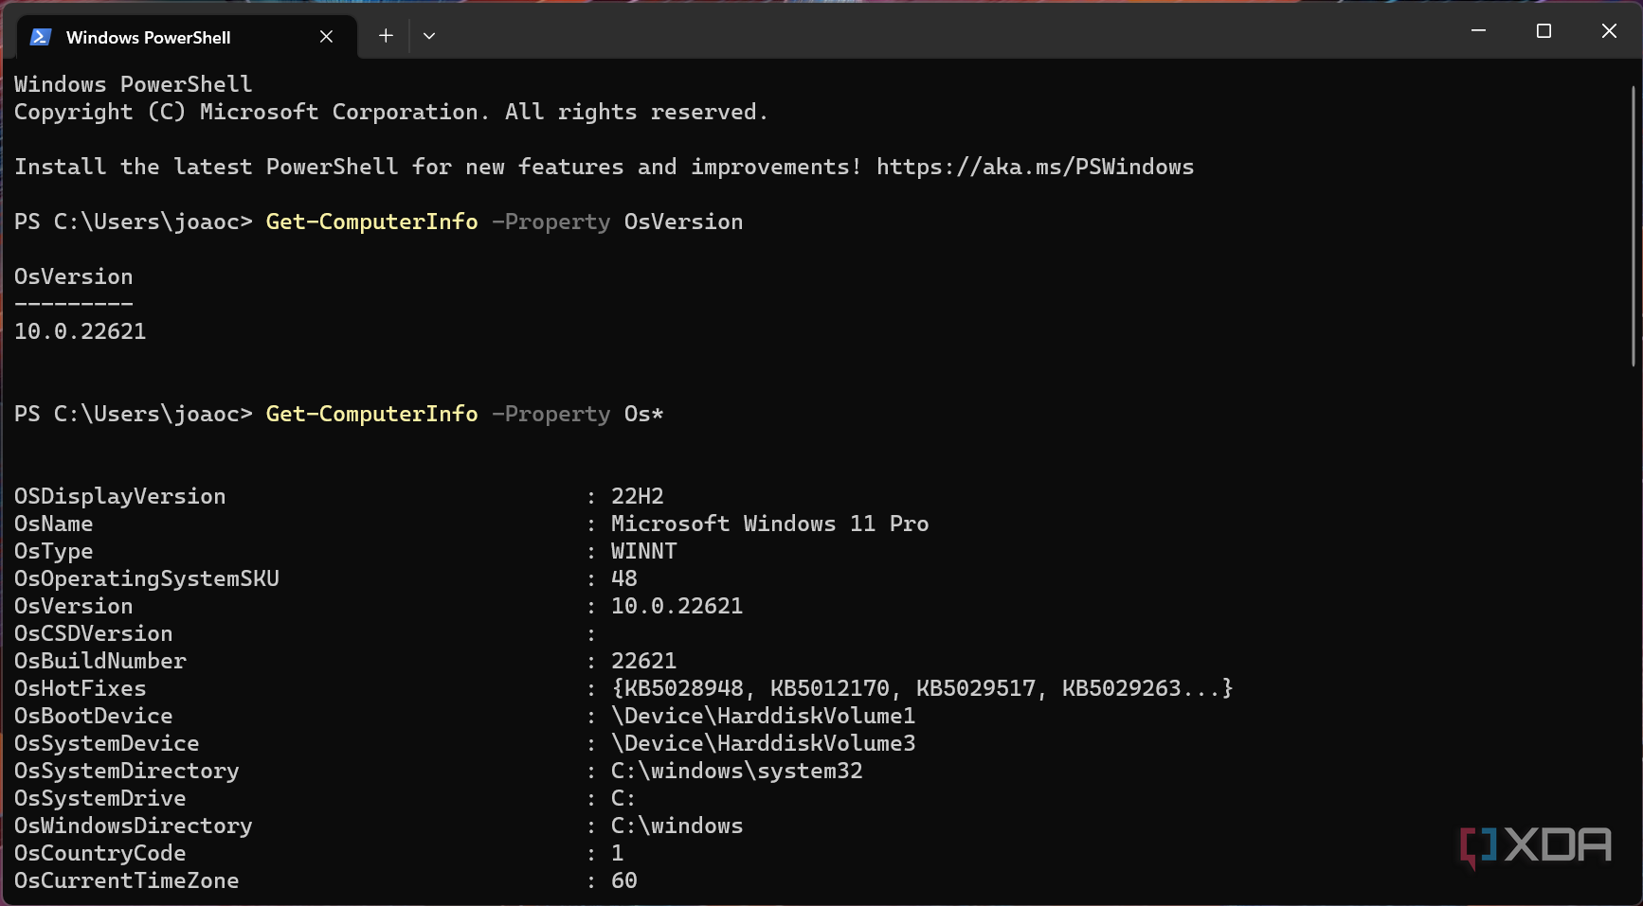The image size is (1643, 906).
Task: Click the OsVersion column header above dashes
Action: click(74, 276)
